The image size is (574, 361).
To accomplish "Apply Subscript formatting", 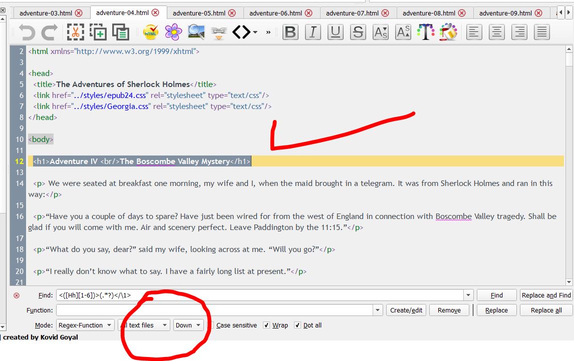I will pyautogui.click(x=381, y=32).
